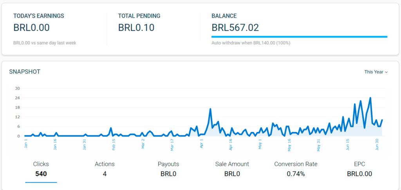This screenshot has width=401, height=190.
Task: Click the May 16 date label
Action: [x=289, y=144]
